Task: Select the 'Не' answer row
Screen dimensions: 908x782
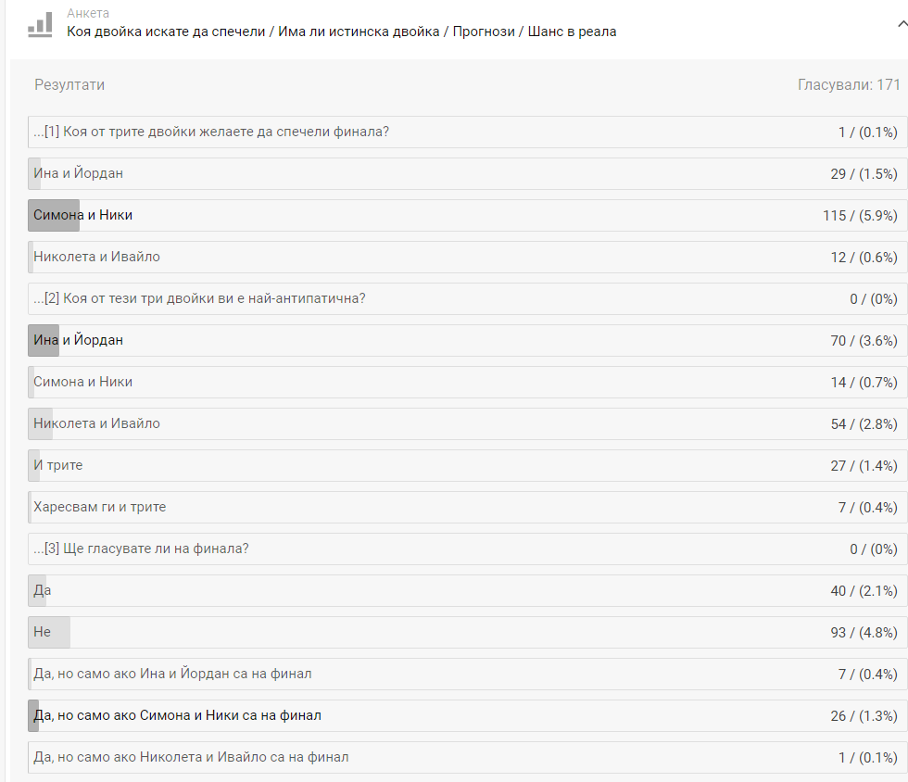Action: (x=467, y=633)
